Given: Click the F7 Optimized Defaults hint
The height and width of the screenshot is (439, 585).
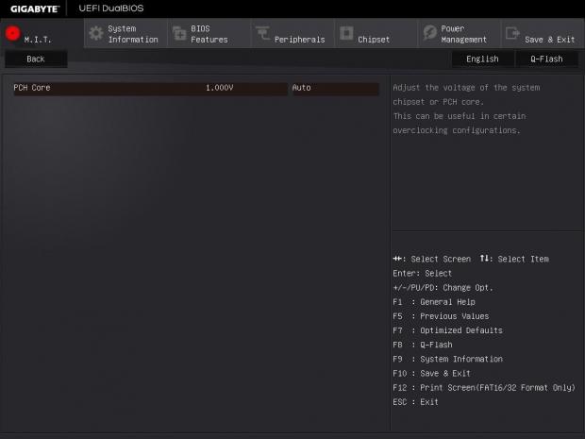Looking at the screenshot, I should (x=447, y=330).
